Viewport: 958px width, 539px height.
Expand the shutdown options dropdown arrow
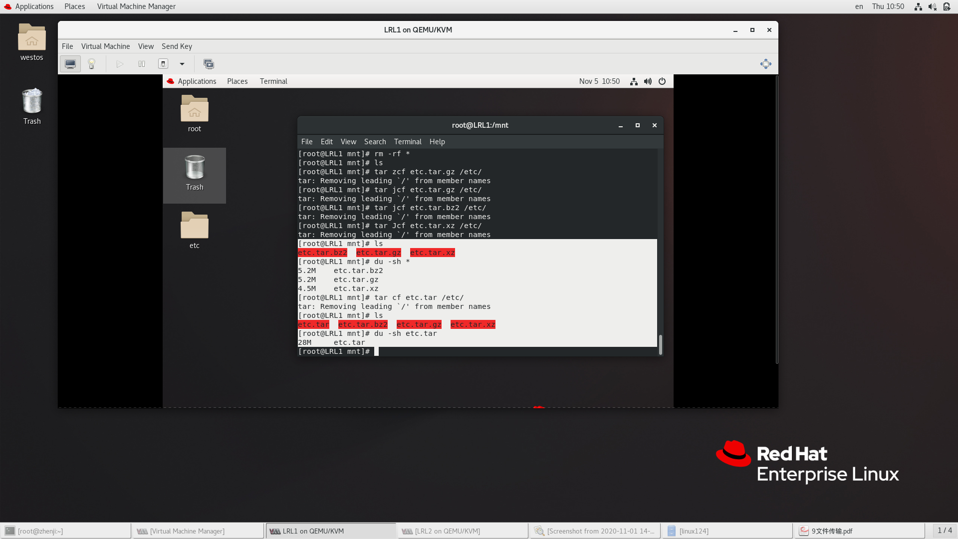point(182,64)
